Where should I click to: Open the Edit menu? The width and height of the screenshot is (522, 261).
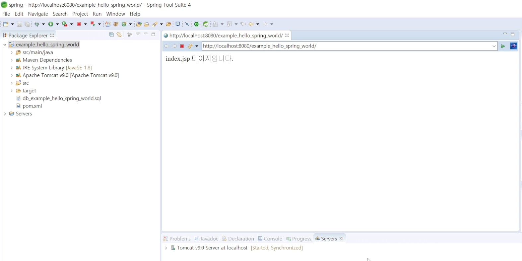click(19, 14)
